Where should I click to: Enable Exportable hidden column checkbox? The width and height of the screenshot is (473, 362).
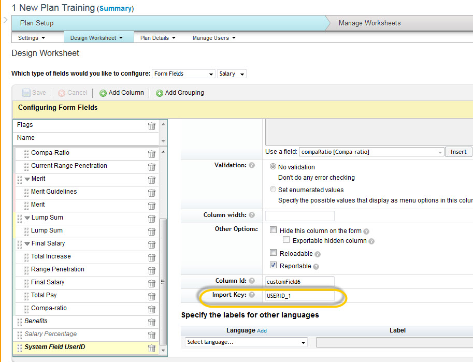pos(286,240)
